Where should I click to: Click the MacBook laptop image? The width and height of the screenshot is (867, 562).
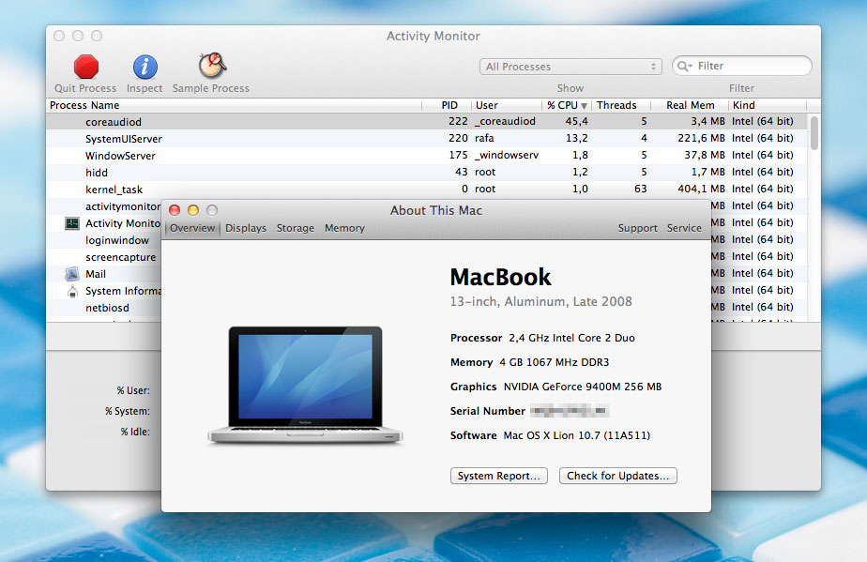click(x=305, y=385)
